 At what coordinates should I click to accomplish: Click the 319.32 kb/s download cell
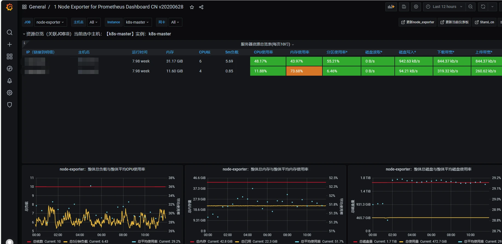[x=452, y=71]
